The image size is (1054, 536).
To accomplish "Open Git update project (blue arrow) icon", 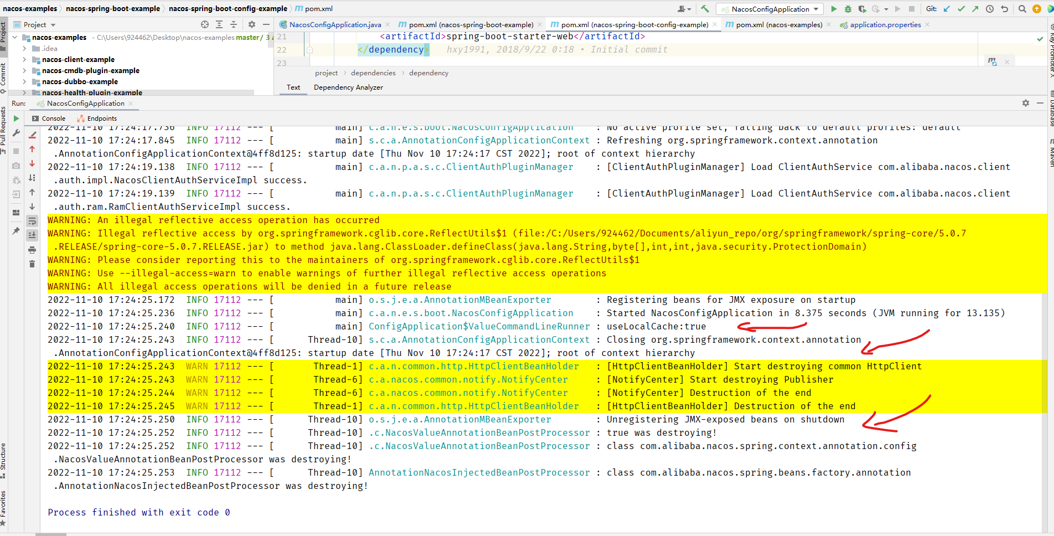I will pyautogui.click(x=947, y=9).
